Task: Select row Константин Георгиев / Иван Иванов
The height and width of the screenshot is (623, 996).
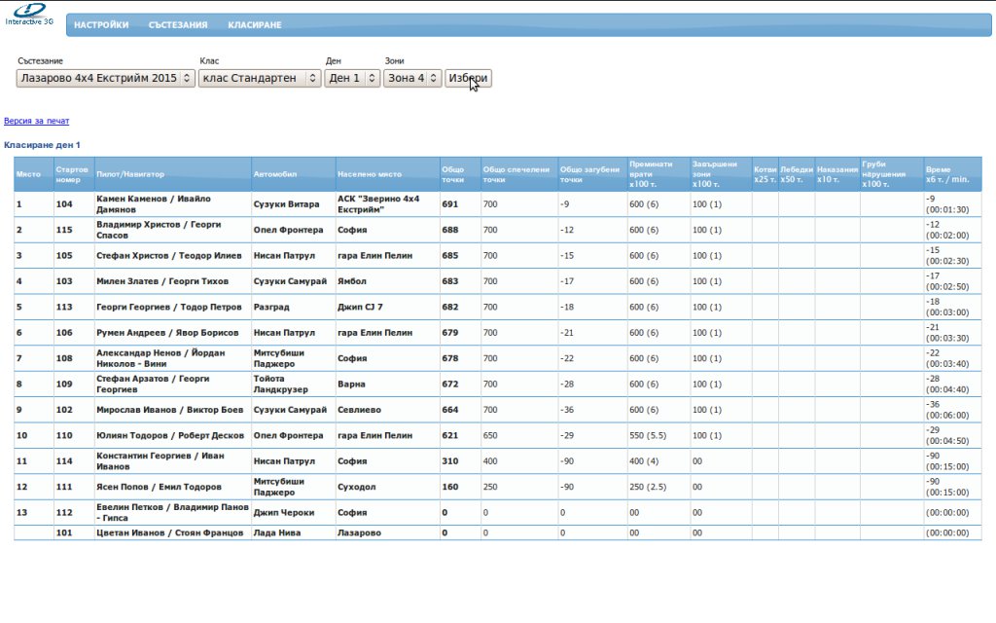Action: pos(498,460)
